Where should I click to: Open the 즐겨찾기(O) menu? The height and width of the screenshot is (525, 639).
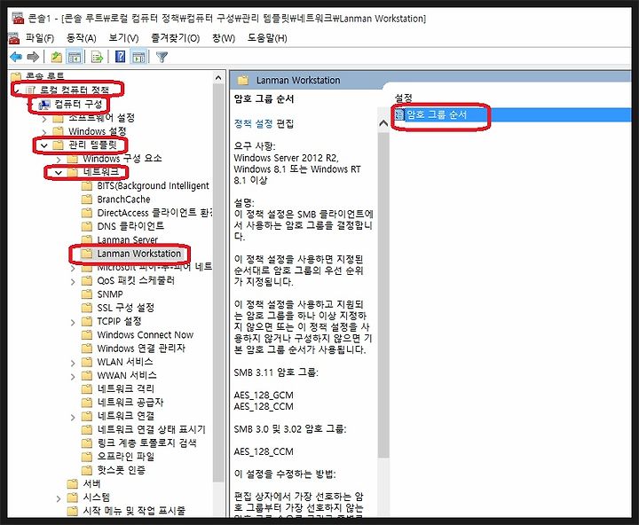(x=175, y=38)
